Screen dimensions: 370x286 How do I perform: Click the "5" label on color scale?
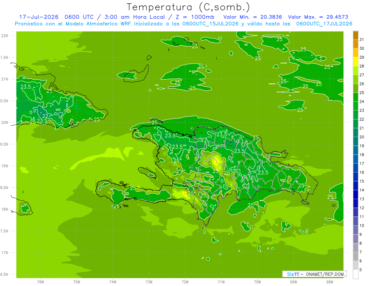click(x=361, y=270)
